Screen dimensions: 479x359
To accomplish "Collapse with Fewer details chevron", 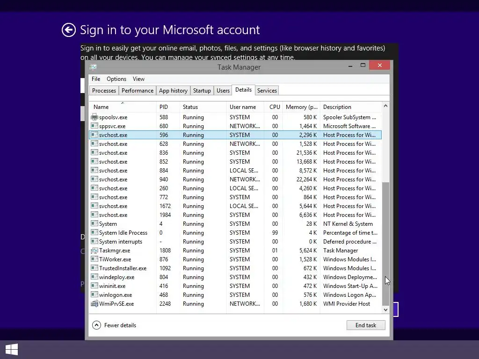I will point(96,325).
